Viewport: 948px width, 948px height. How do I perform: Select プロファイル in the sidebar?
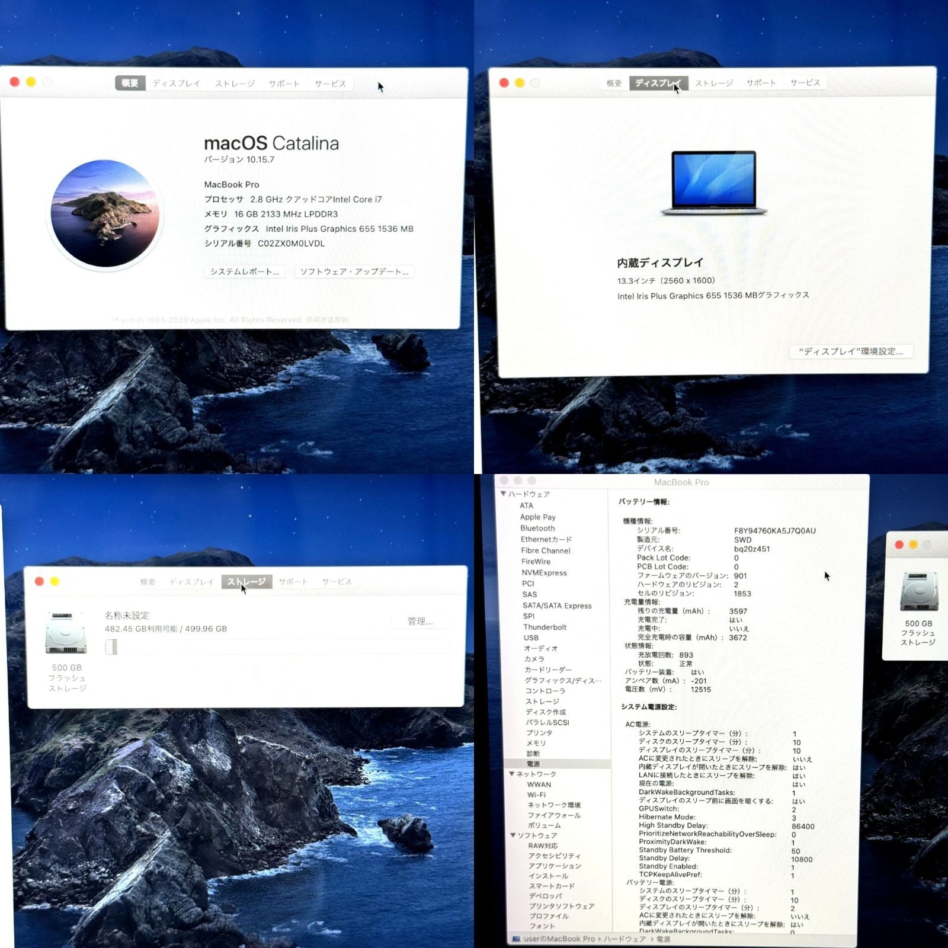click(549, 916)
